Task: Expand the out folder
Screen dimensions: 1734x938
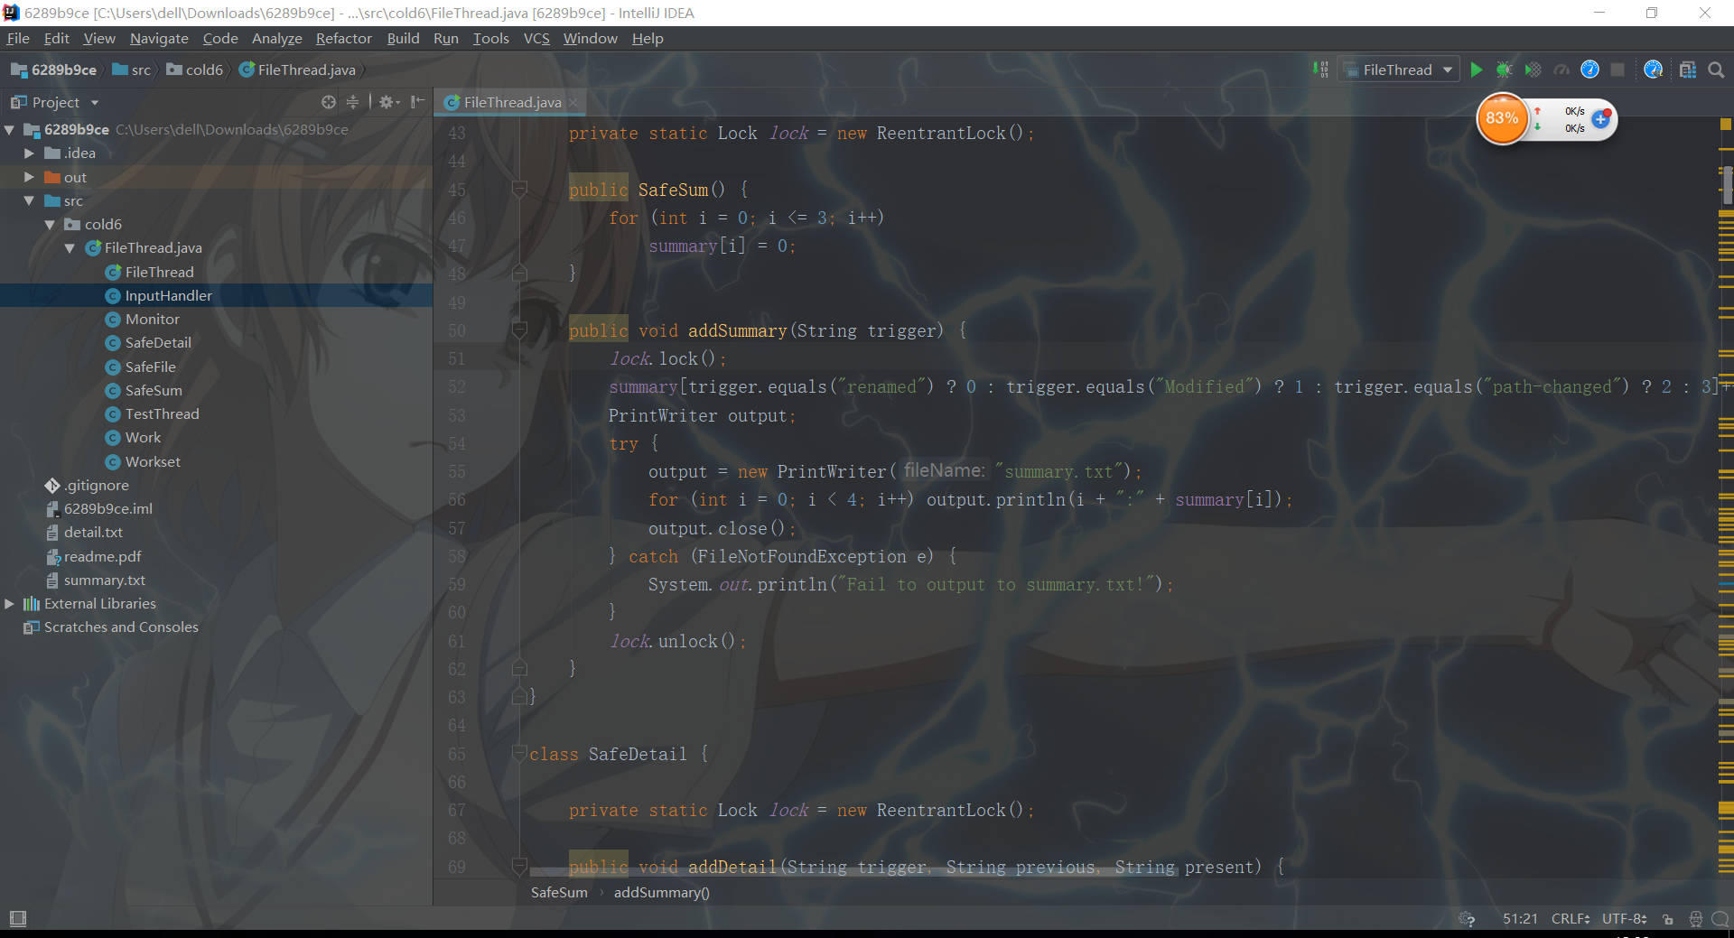Action: [29, 177]
